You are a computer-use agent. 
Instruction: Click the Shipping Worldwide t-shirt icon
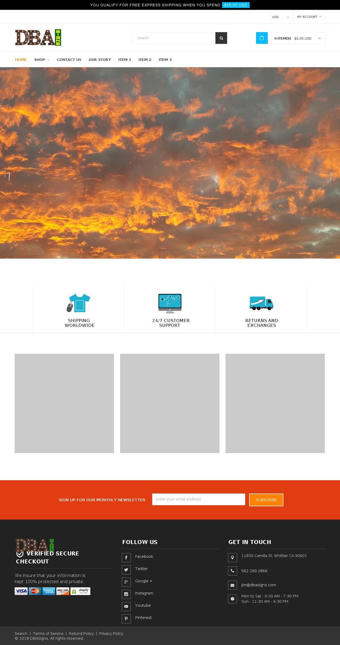point(79,303)
